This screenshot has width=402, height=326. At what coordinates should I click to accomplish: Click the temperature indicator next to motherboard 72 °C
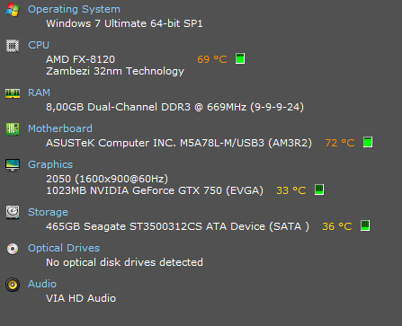tap(368, 142)
